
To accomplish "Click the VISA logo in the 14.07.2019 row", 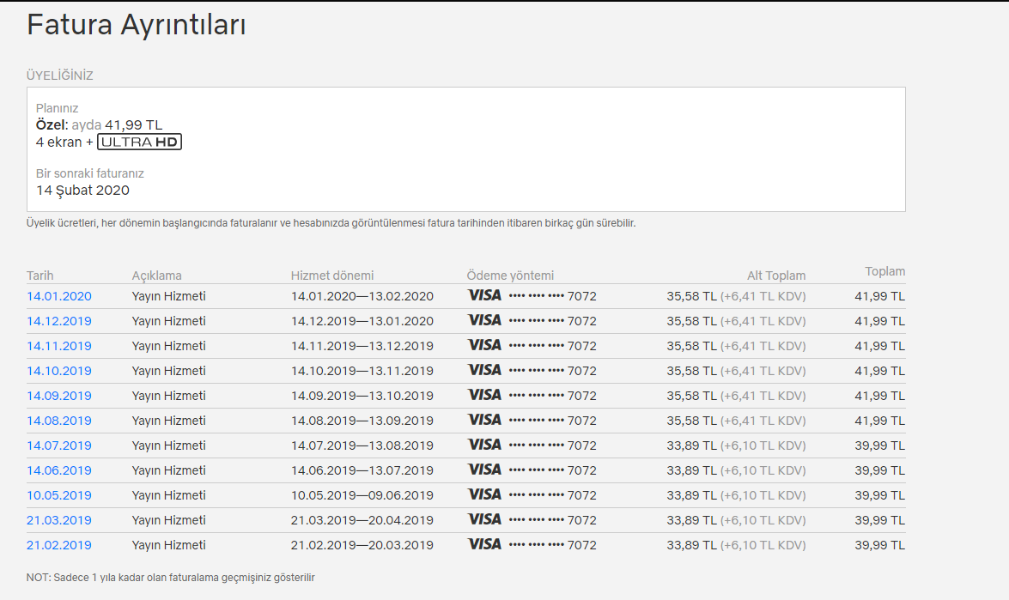I will (484, 445).
